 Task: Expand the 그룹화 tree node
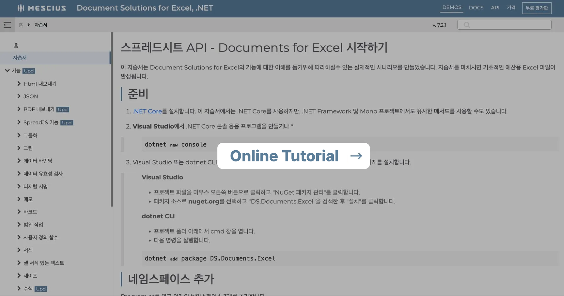[x=19, y=135]
